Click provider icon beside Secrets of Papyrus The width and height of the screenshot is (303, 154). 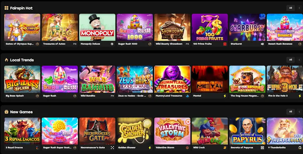(x=262, y=148)
